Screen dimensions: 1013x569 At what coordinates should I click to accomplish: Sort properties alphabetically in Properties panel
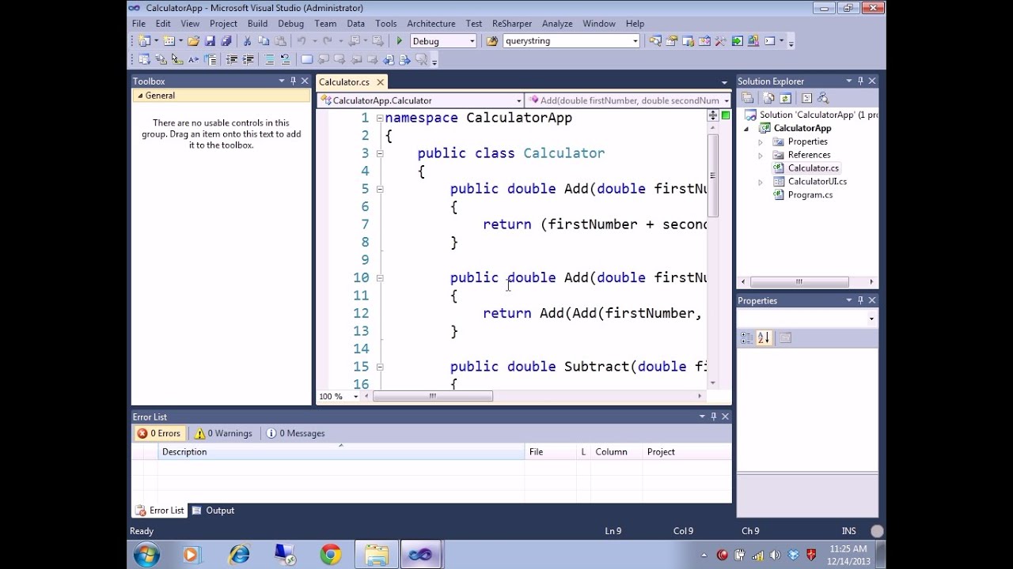(764, 338)
